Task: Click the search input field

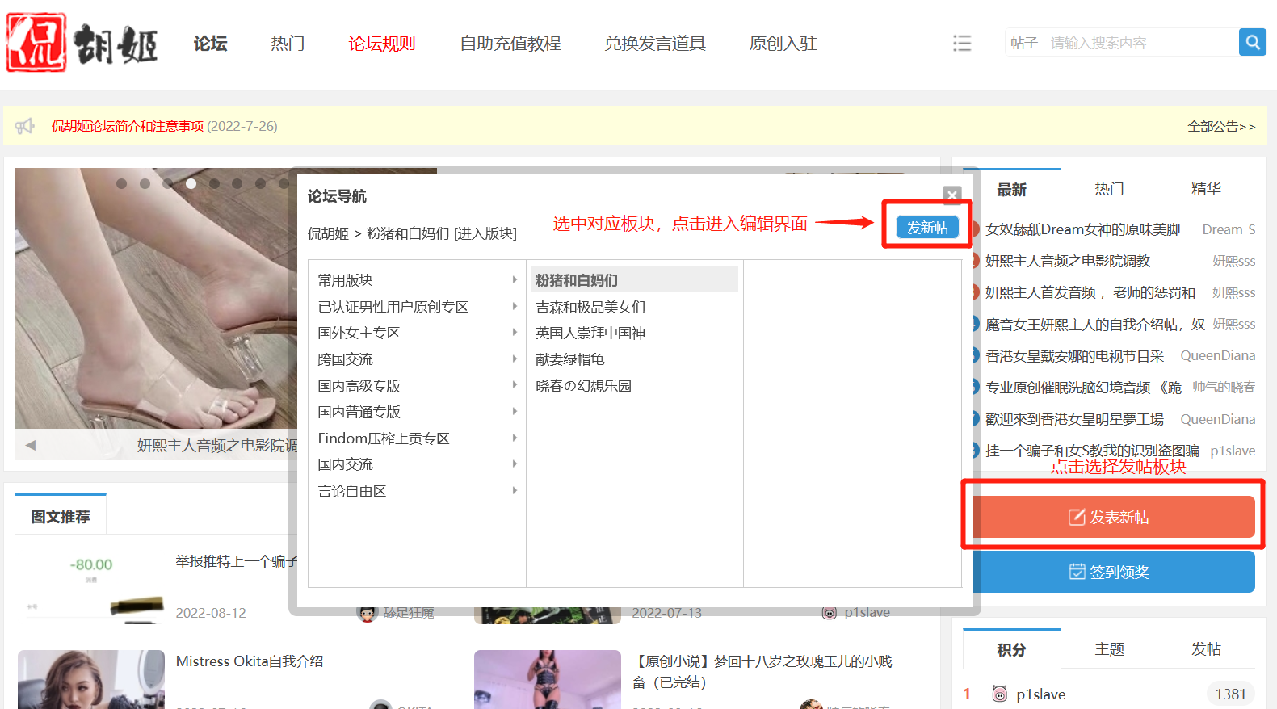Action: (x=1140, y=43)
